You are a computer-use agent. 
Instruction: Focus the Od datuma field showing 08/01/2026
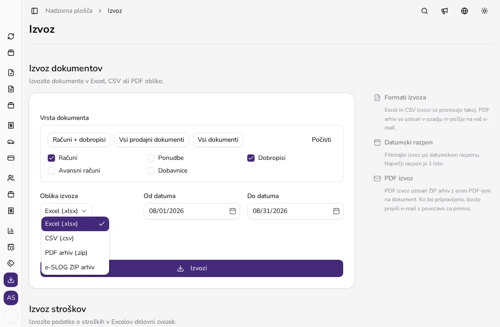pyautogui.click(x=192, y=211)
